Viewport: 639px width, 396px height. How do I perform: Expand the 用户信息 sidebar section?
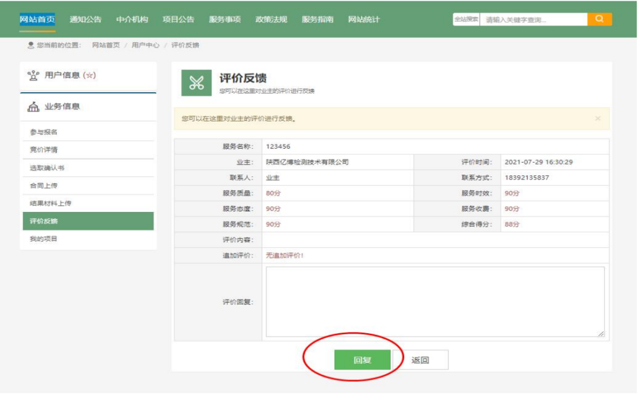(88, 75)
